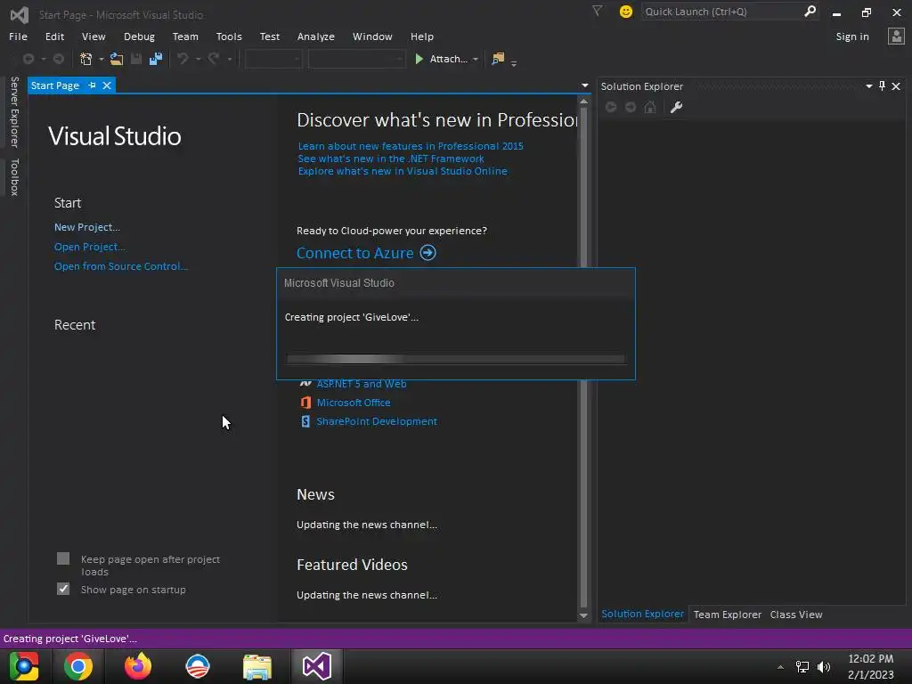Click the Open File toolbar icon
The height and width of the screenshot is (684, 912).
tap(117, 59)
